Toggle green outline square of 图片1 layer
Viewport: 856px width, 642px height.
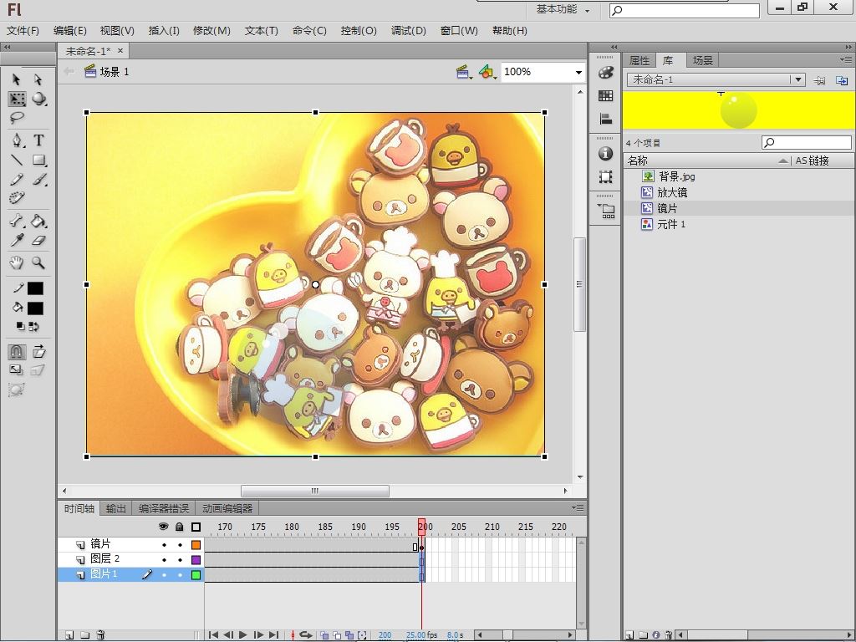[196, 574]
